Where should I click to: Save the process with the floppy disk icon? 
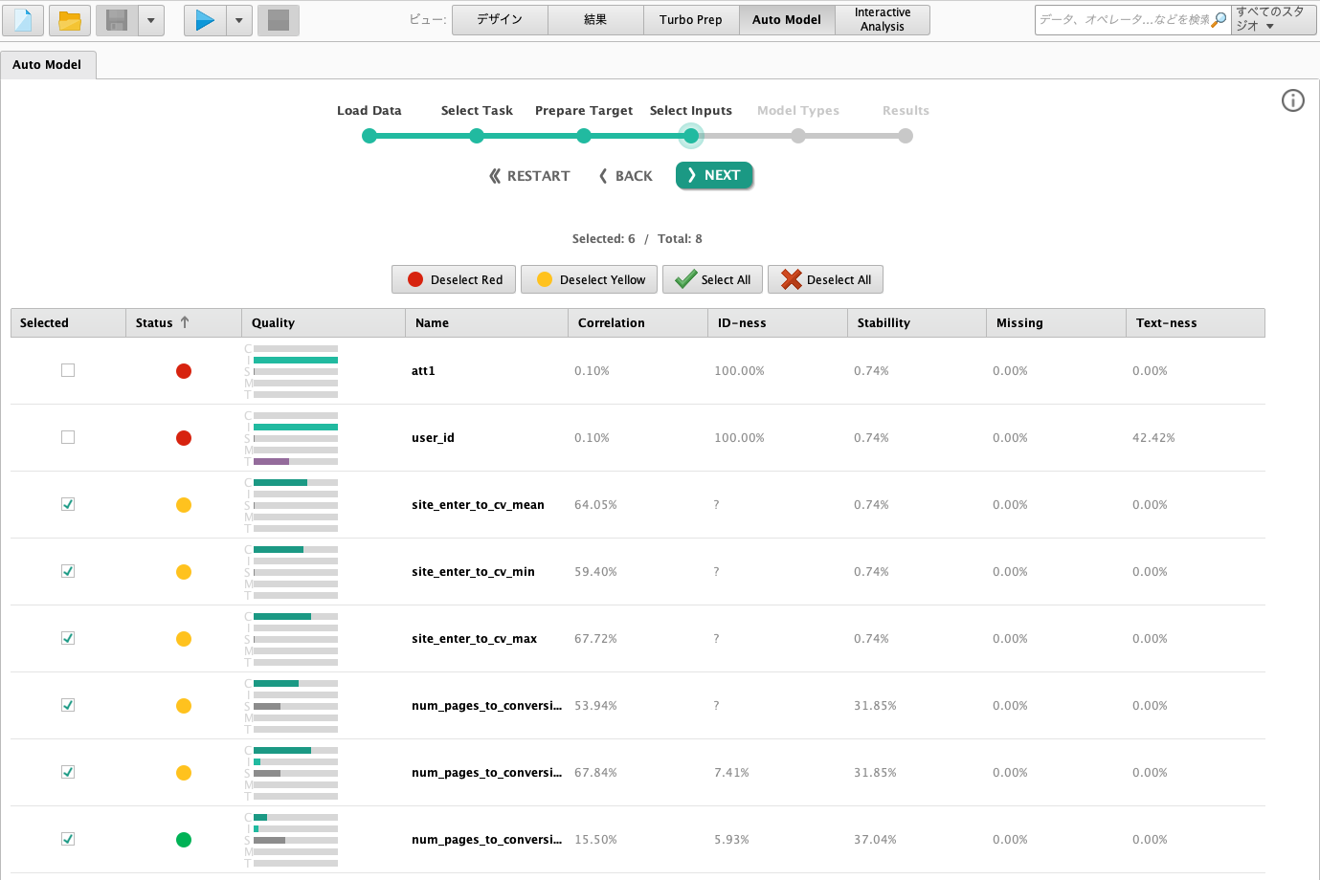pyautogui.click(x=117, y=20)
